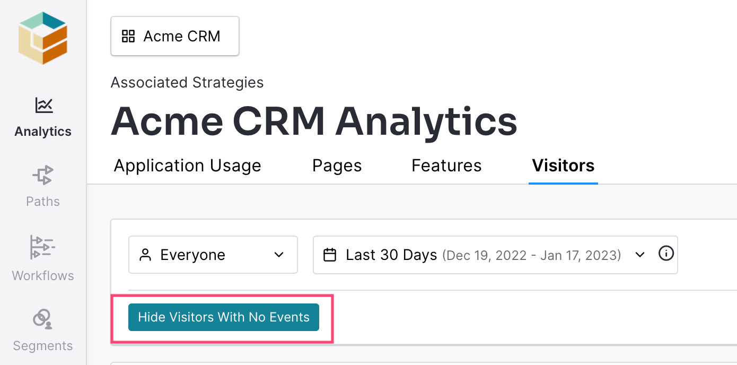The height and width of the screenshot is (365, 737).
Task: Select the Paths icon in sidebar
Action: 43,175
